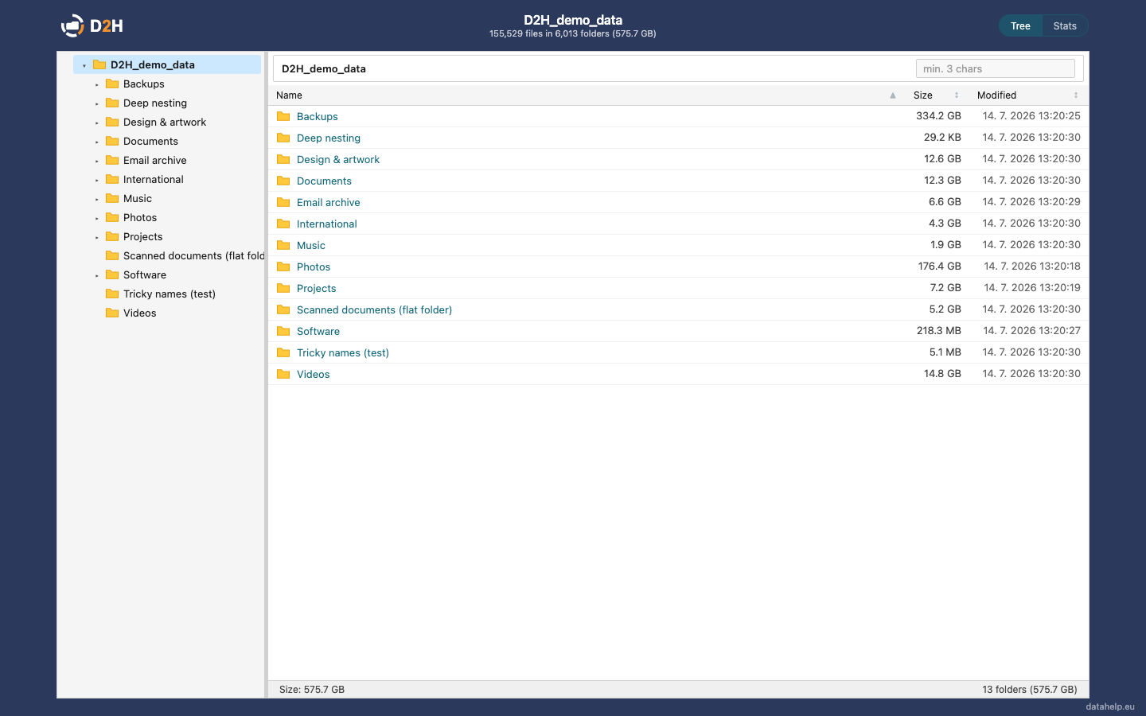1146x716 pixels.
Task: Switch to the Stats view tab
Action: (x=1065, y=25)
